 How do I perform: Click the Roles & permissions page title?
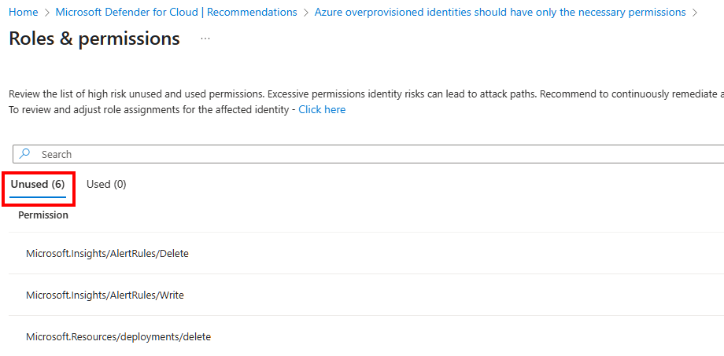coord(94,39)
